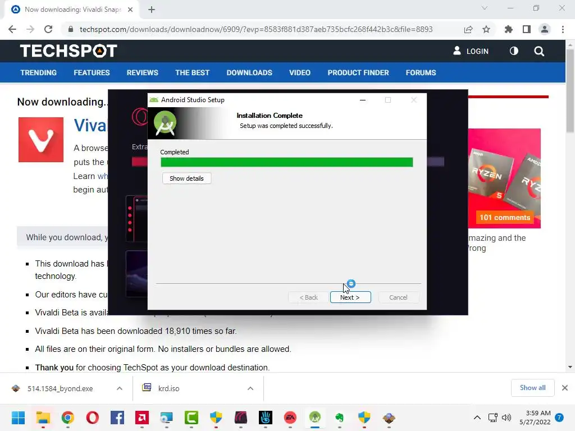Open REVIEWS menu item

142,72
